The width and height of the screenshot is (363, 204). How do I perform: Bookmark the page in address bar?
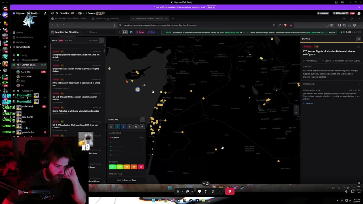click(114, 25)
